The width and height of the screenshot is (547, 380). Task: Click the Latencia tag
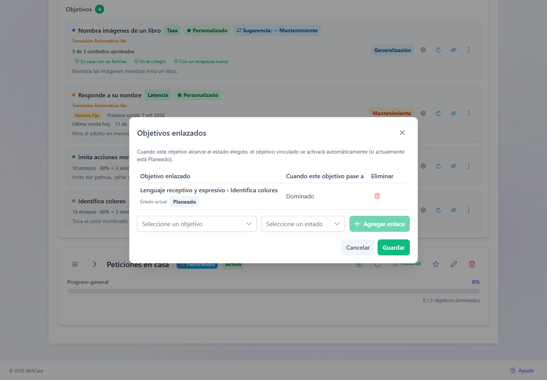(158, 95)
